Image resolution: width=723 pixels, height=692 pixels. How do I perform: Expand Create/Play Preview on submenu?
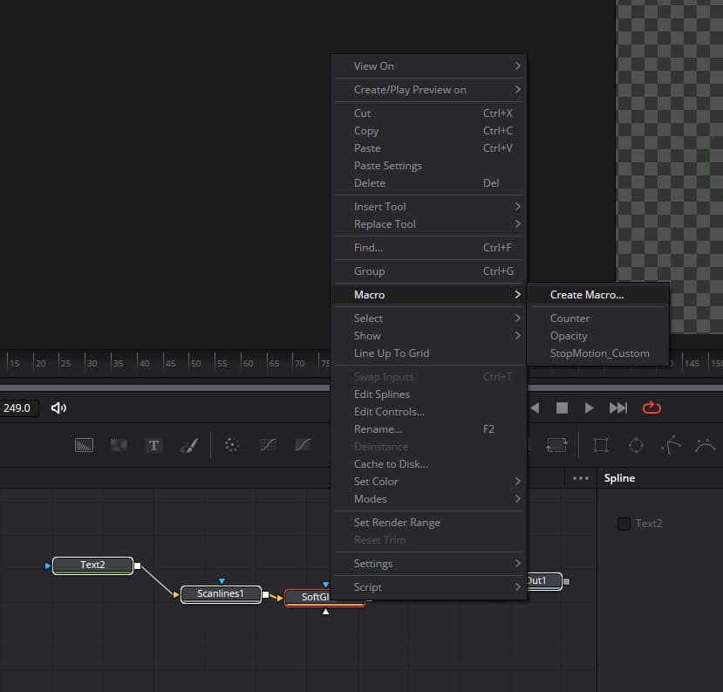[x=429, y=90]
